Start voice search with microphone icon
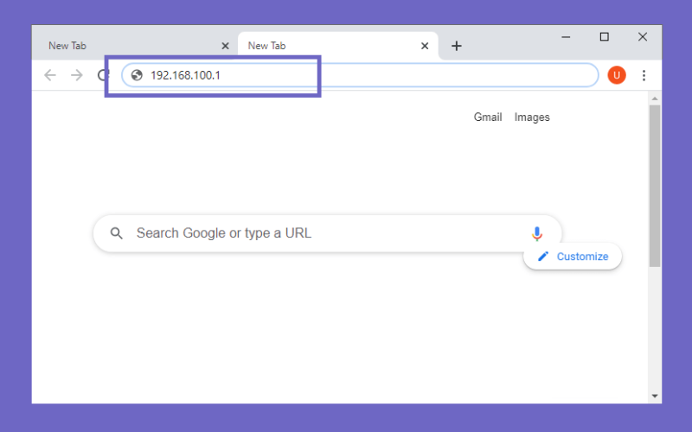 click(x=536, y=233)
